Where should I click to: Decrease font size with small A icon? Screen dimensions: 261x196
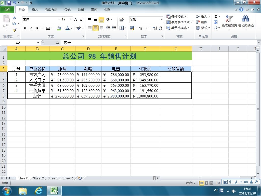tap(81, 19)
